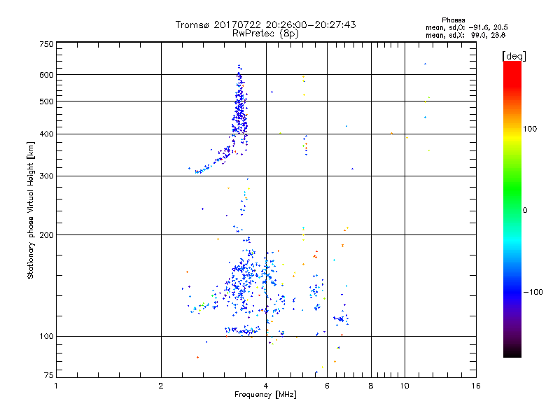Click the "mean, sd,O: -91.6, 20.5" line
This screenshot has height=420, width=560.
[x=466, y=27]
